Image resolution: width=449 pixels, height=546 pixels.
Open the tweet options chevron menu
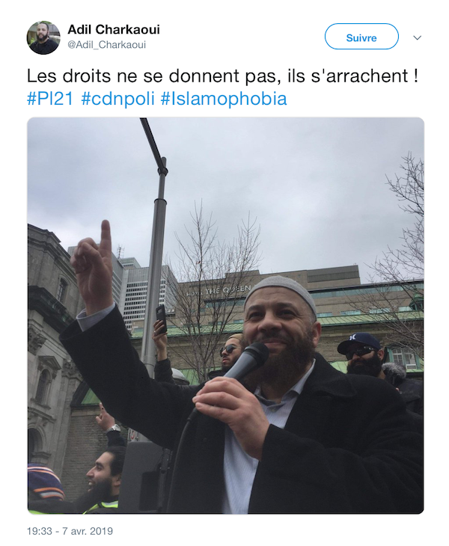point(418,37)
